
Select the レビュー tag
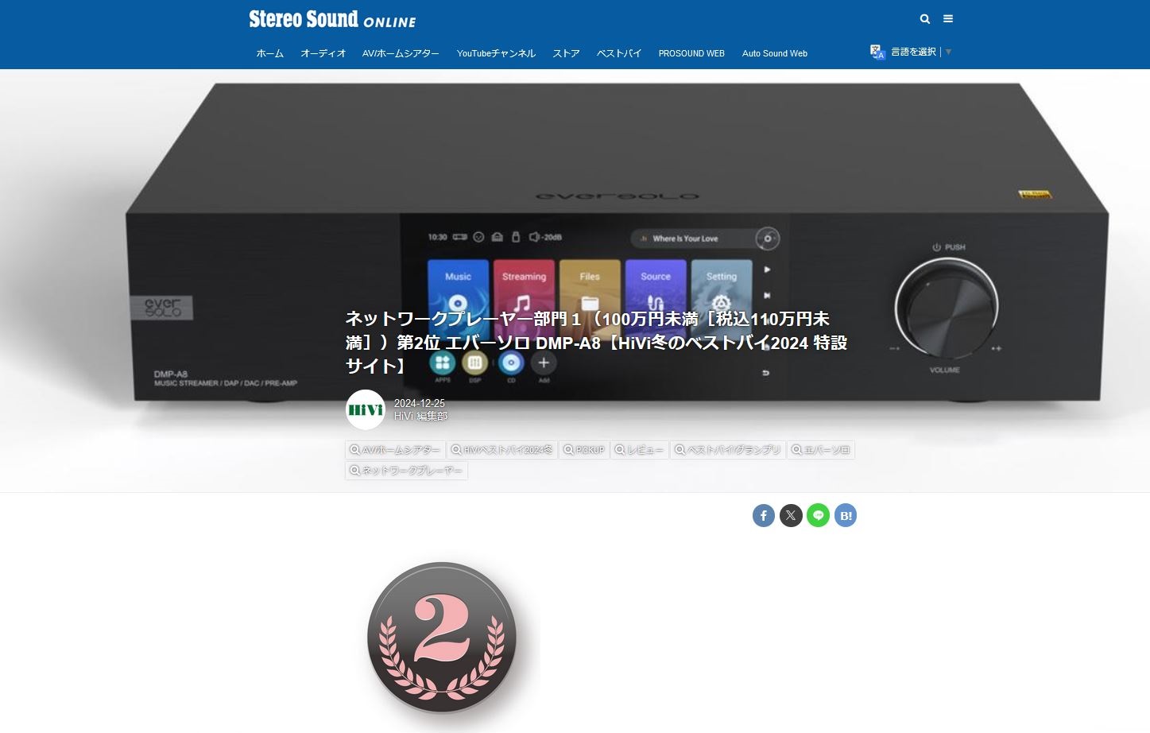(640, 450)
